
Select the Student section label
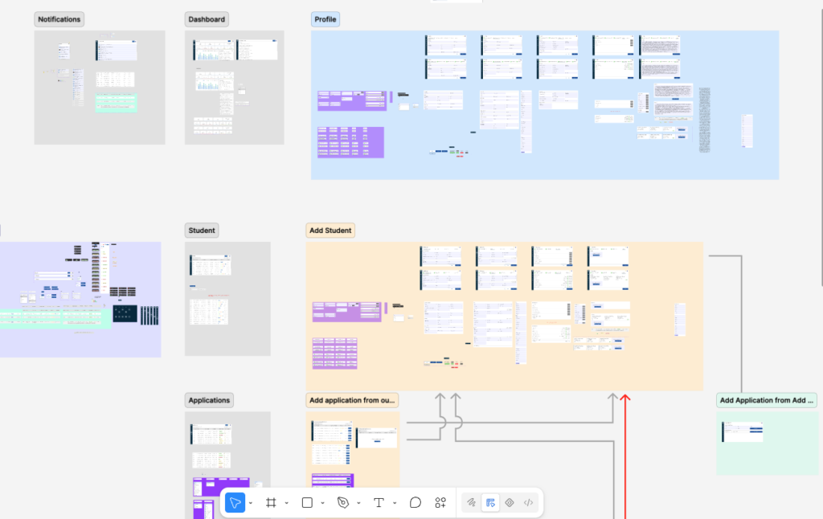click(x=202, y=231)
